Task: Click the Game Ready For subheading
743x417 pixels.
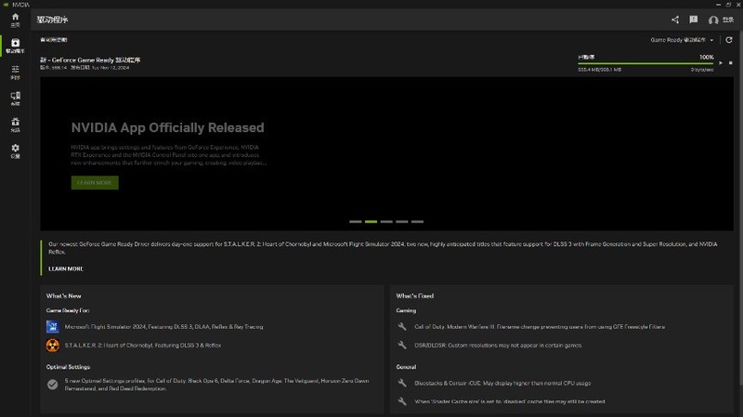Action: point(68,310)
